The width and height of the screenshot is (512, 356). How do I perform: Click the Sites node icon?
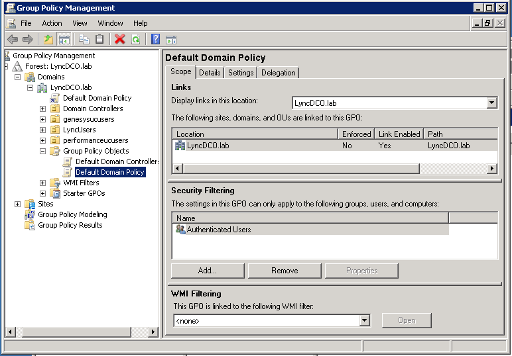tap(30, 204)
